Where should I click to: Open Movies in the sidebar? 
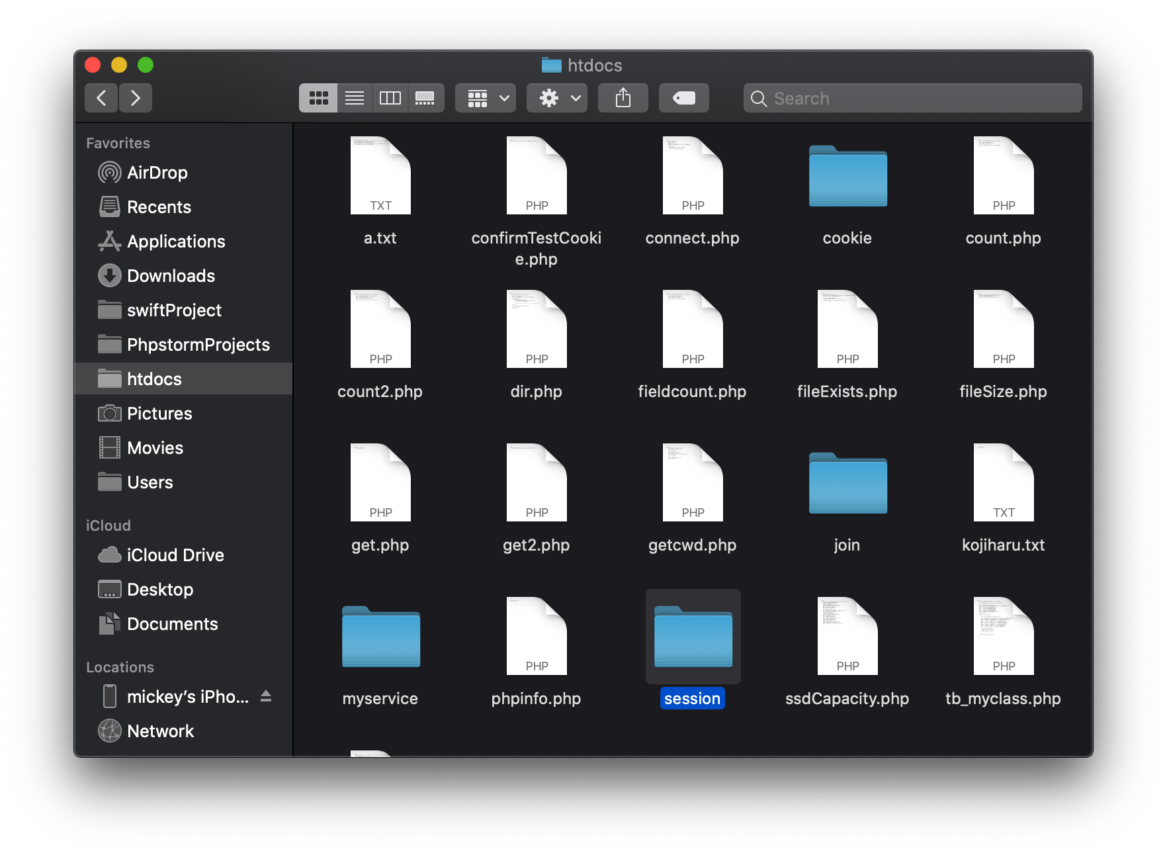pos(183,448)
